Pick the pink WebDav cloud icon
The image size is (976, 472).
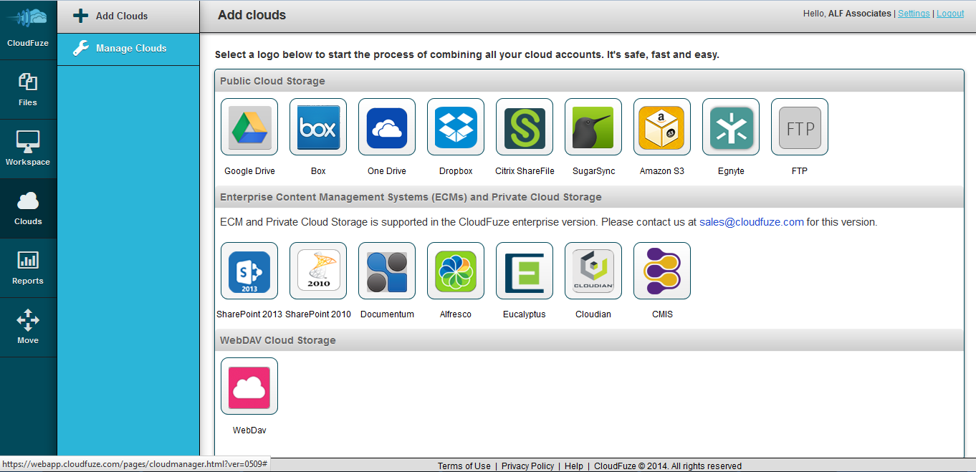(x=249, y=386)
